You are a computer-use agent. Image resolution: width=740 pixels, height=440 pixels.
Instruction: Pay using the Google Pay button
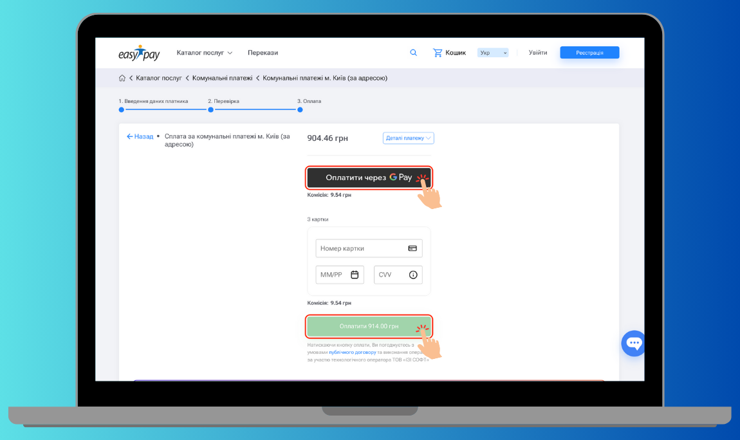[x=369, y=178]
